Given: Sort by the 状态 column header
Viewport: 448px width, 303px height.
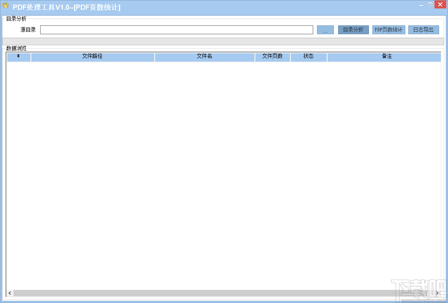Looking at the screenshot, I should pos(309,57).
